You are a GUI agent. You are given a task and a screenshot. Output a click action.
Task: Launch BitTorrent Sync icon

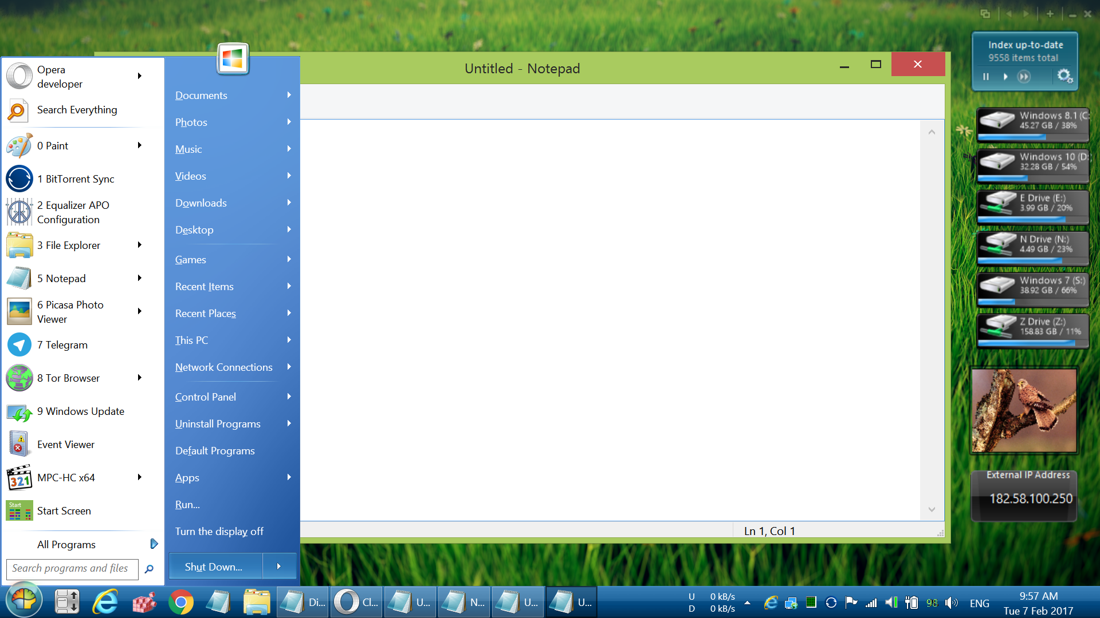[19, 179]
